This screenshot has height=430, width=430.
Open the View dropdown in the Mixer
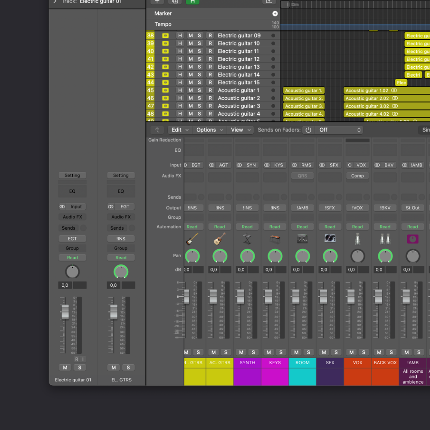pos(240,129)
